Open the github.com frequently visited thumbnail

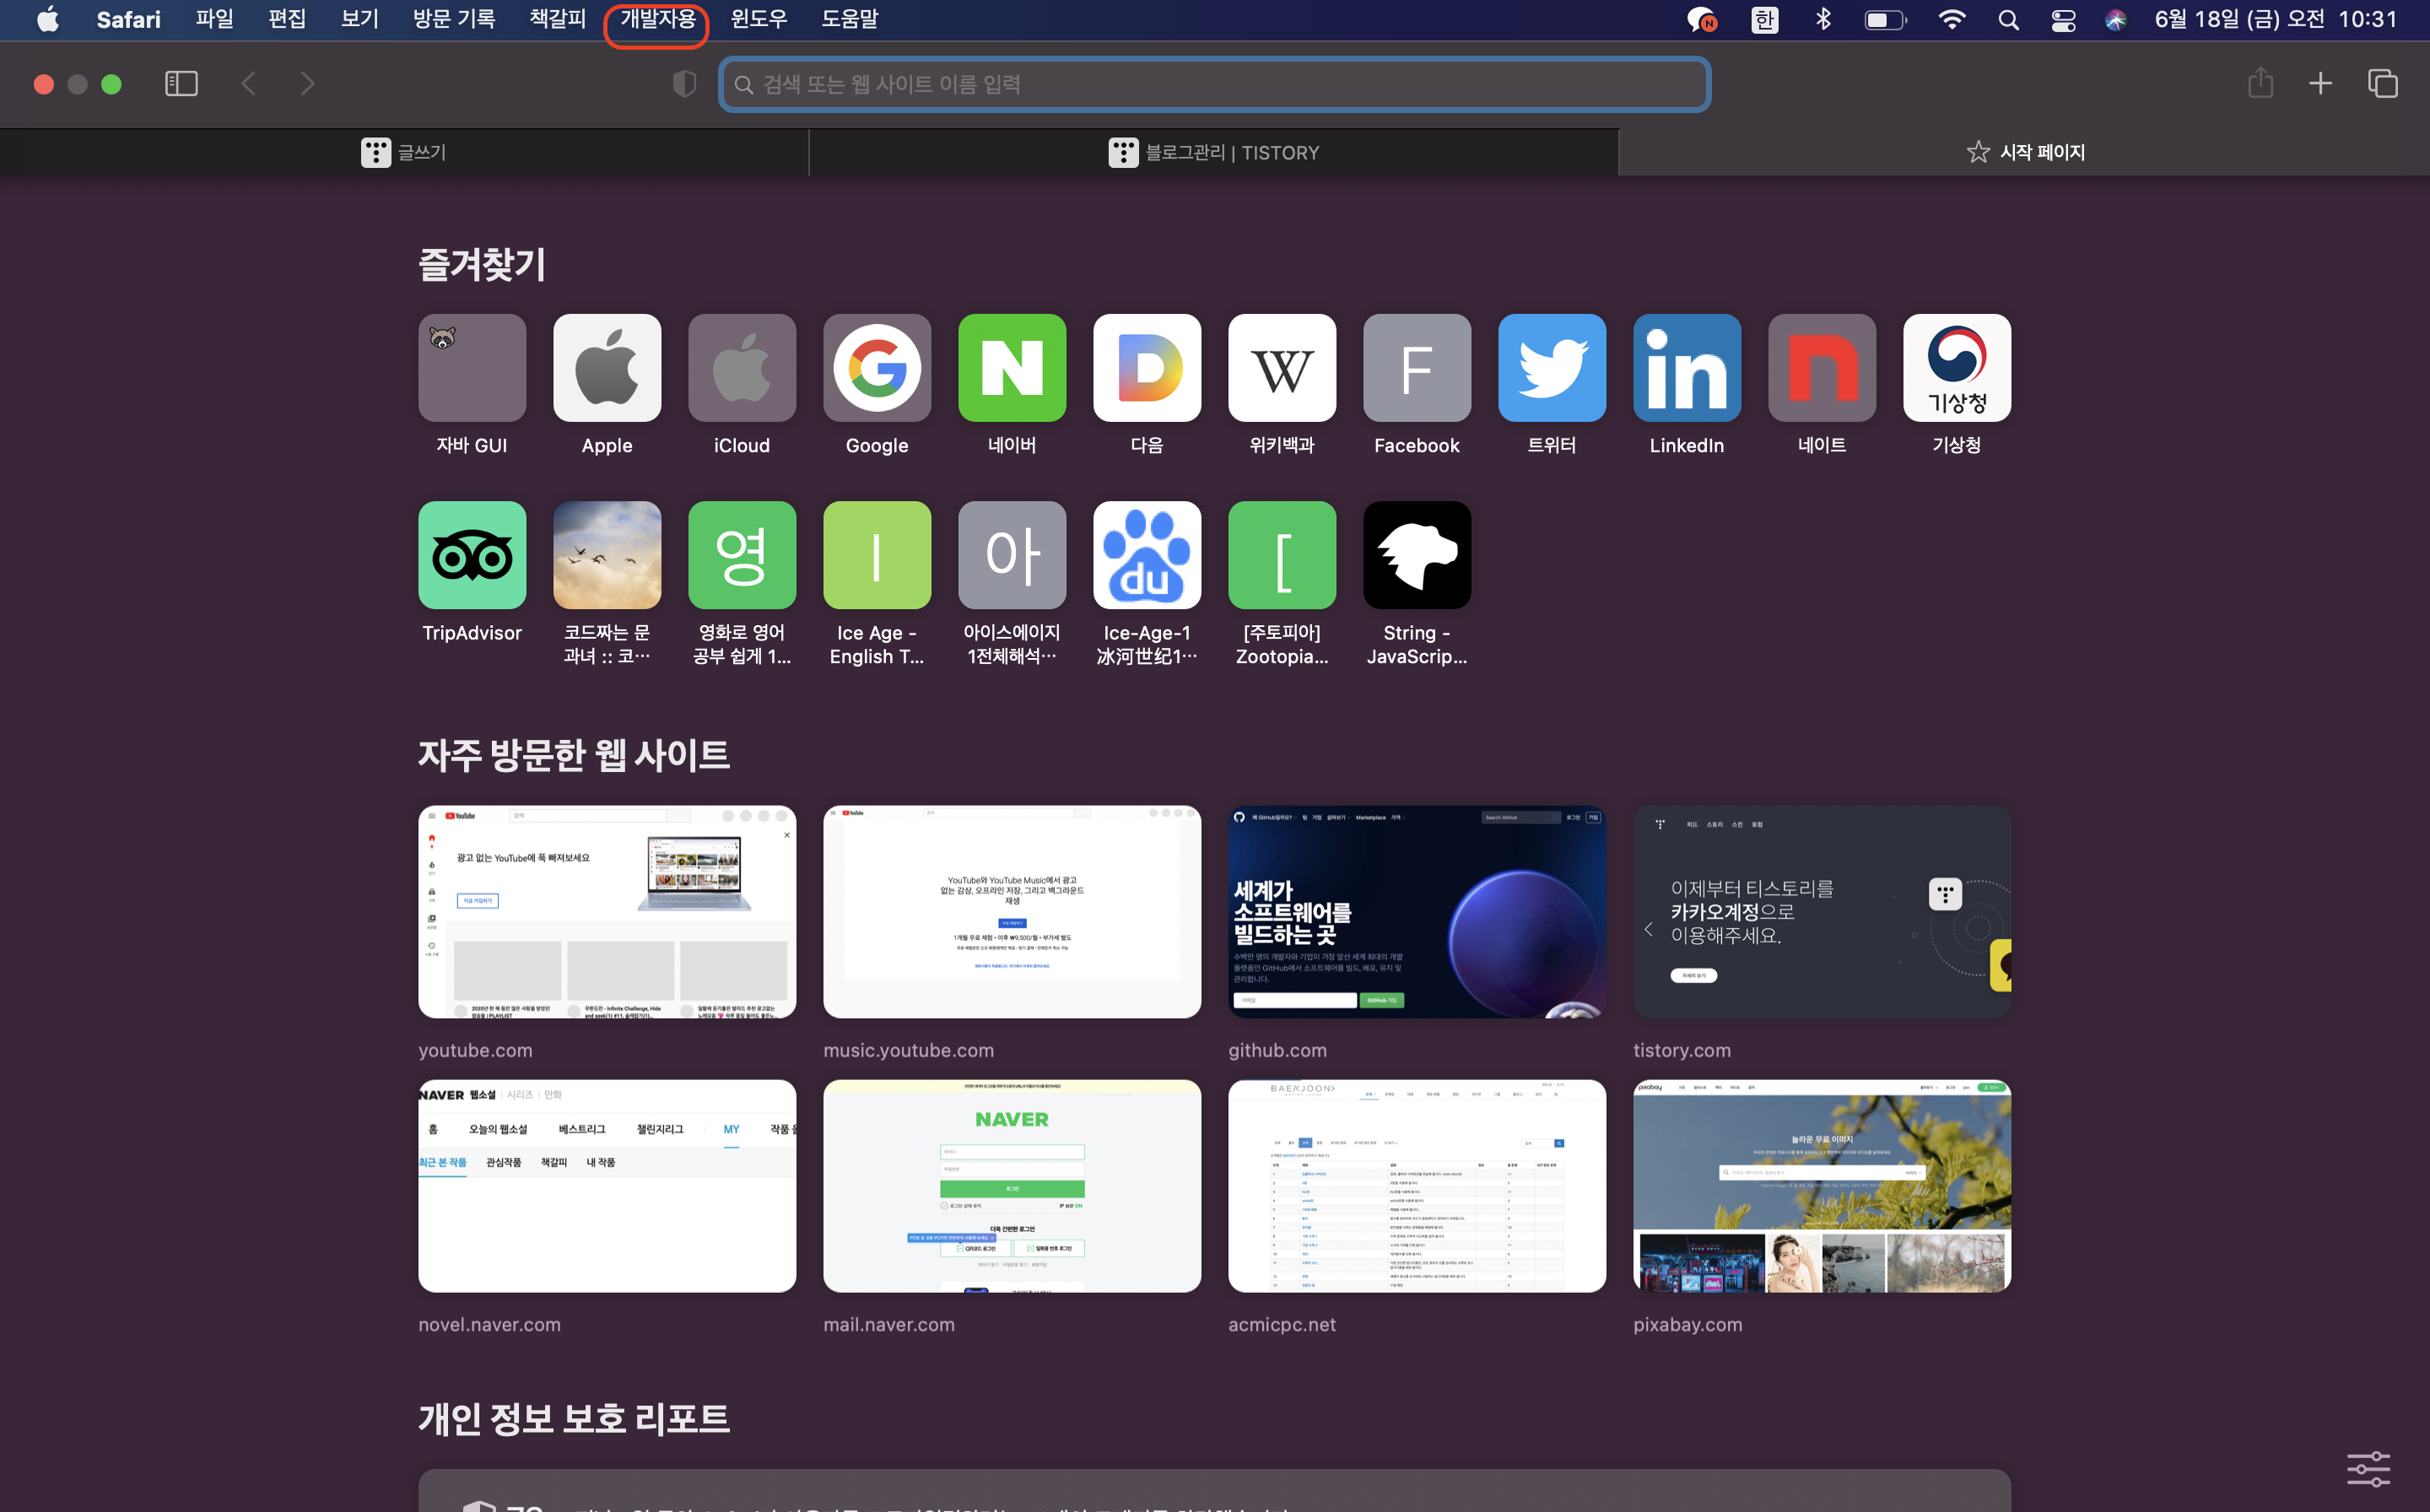pos(1416,912)
